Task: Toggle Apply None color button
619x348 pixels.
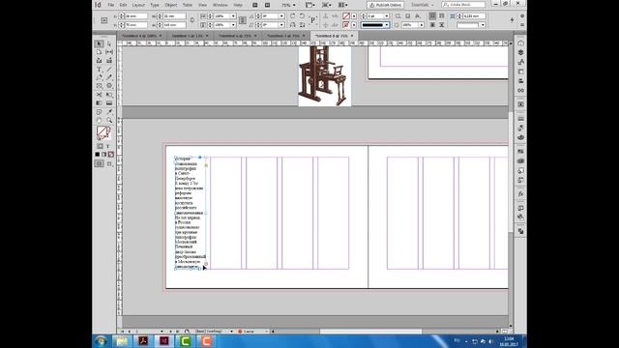Action: 111,155
